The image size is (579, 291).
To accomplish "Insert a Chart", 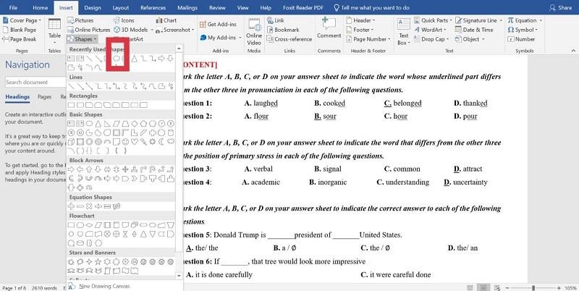I will (x=166, y=20).
